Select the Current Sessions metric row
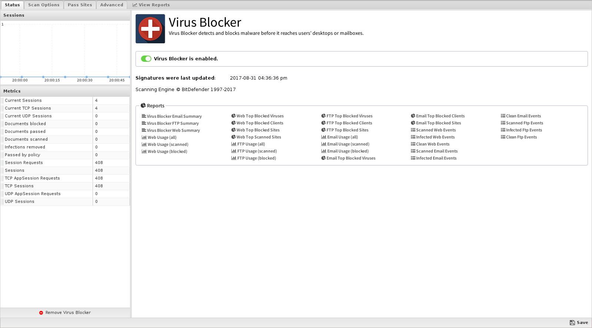 coord(65,101)
